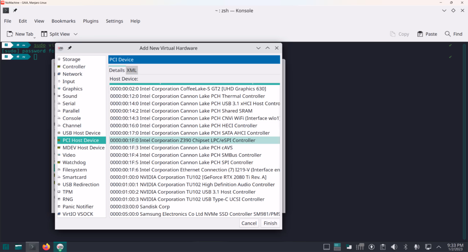
Task: Click the Find icon in Konsole toolbar
Action: coord(454,34)
